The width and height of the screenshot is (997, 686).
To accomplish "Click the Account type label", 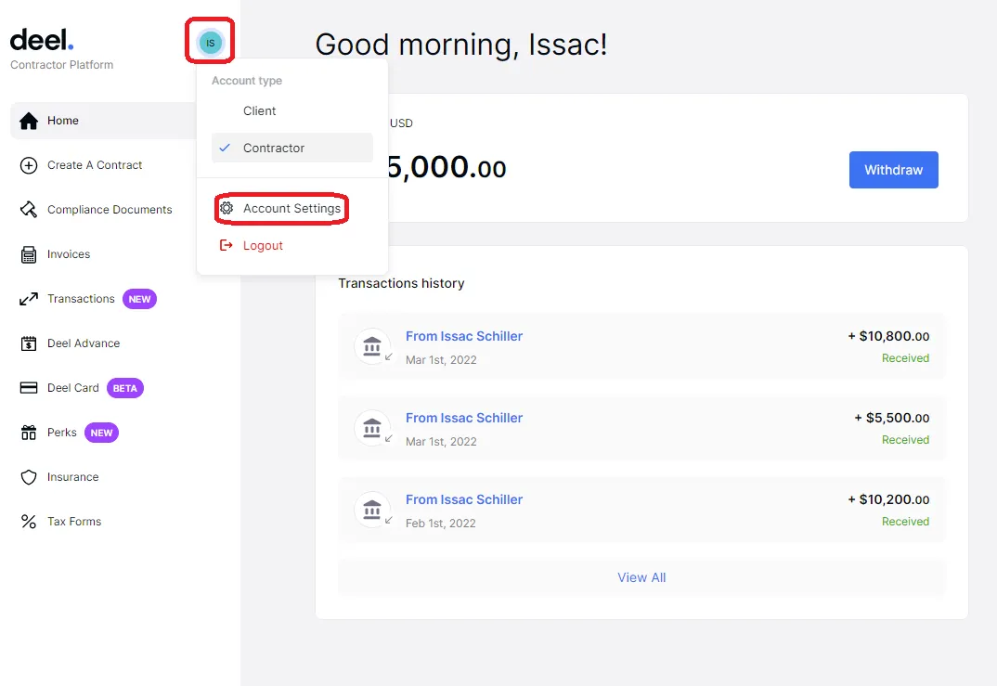I will click(247, 81).
